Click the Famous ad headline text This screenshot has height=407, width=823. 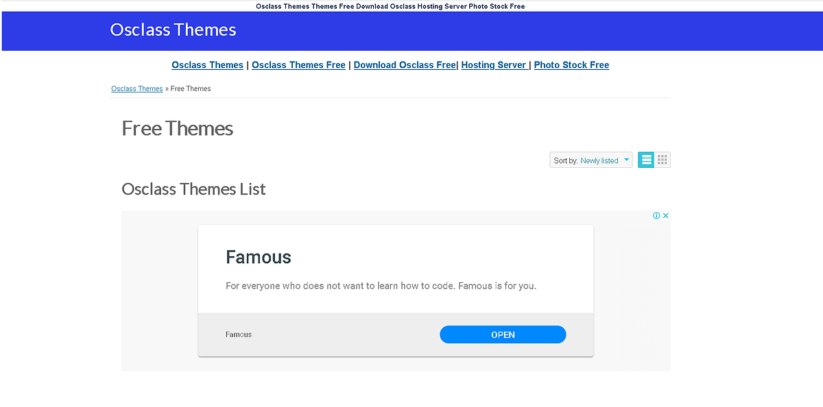coord(259,257)
